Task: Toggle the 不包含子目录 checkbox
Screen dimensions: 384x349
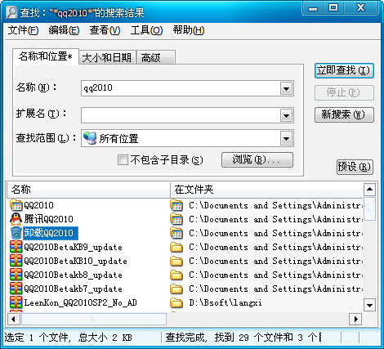Action: [123, 159]
